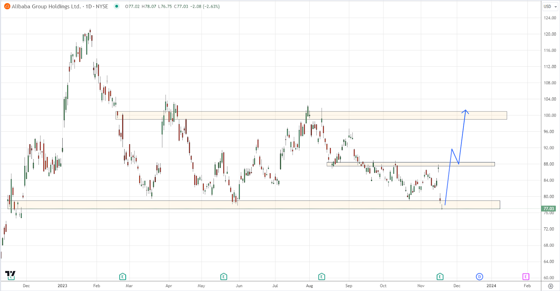
Task: Open the earnings marker before June
Action: [x=224, y=277]
